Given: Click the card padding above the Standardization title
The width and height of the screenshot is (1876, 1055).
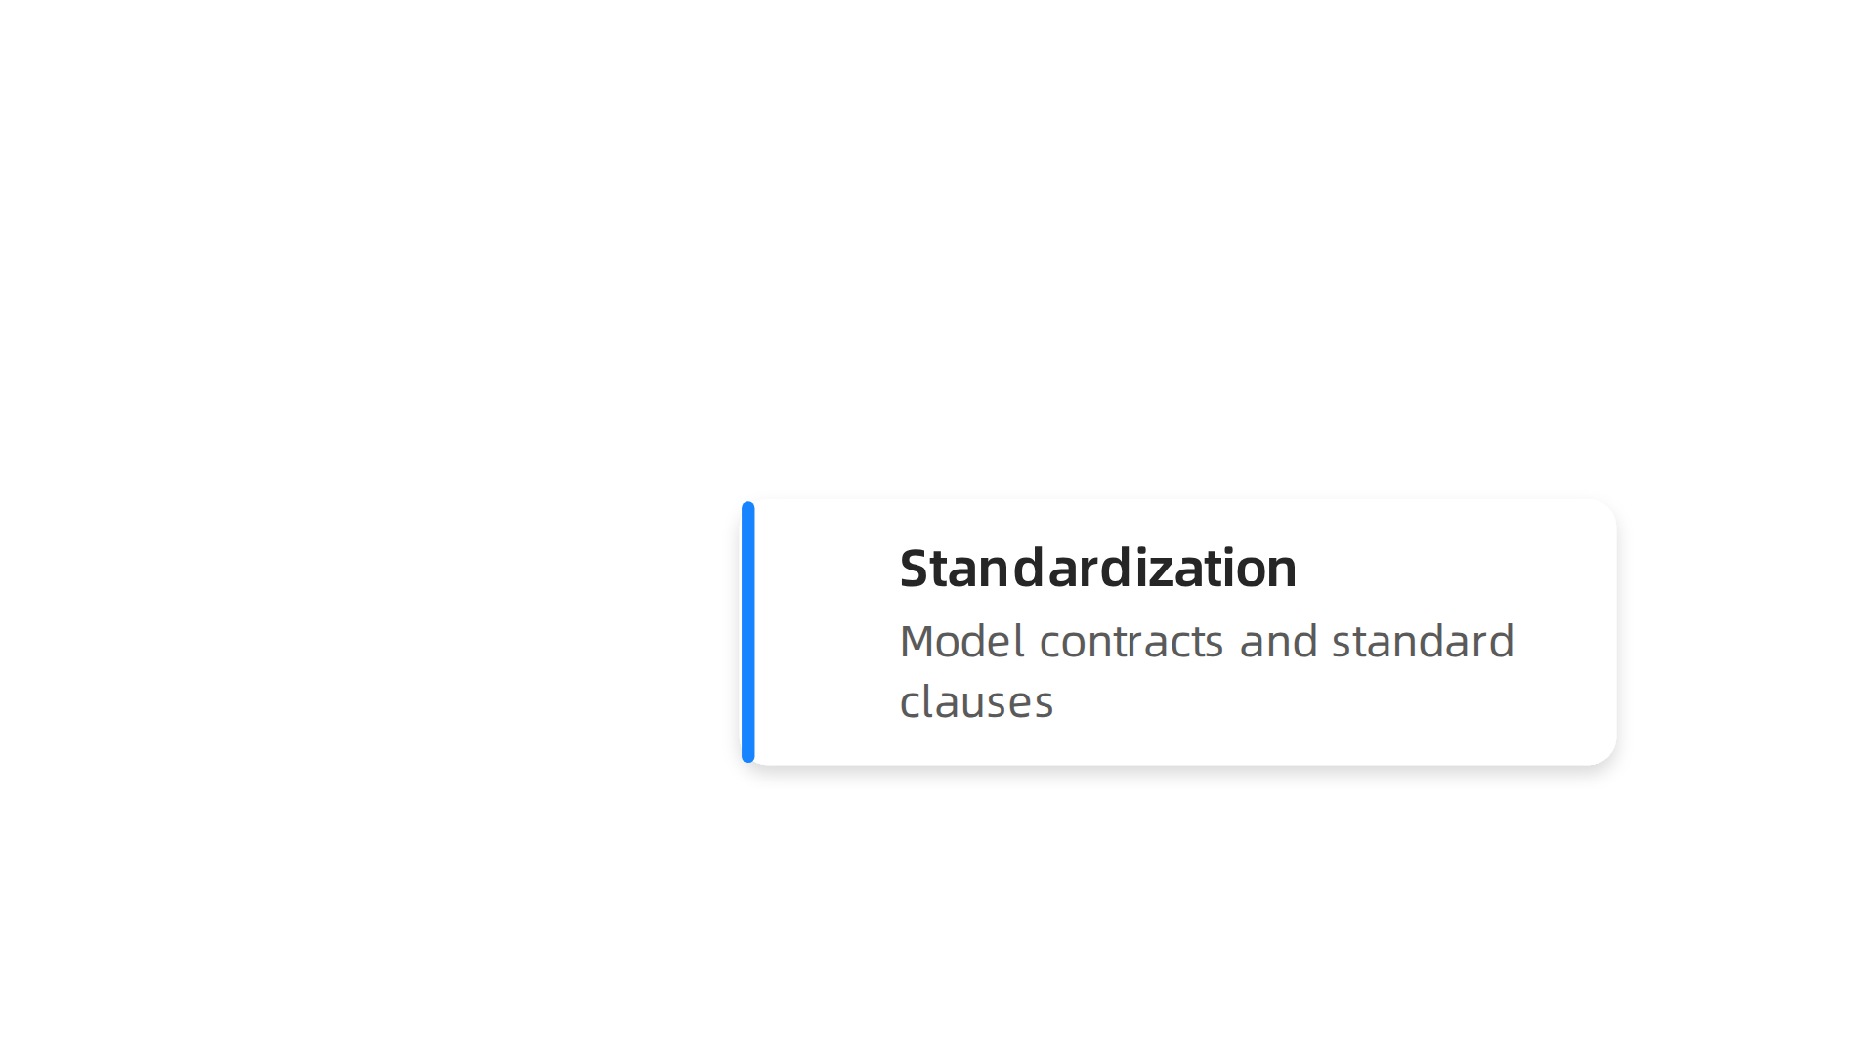Looking at the screenshot, I should click(x=1097, y=521).
